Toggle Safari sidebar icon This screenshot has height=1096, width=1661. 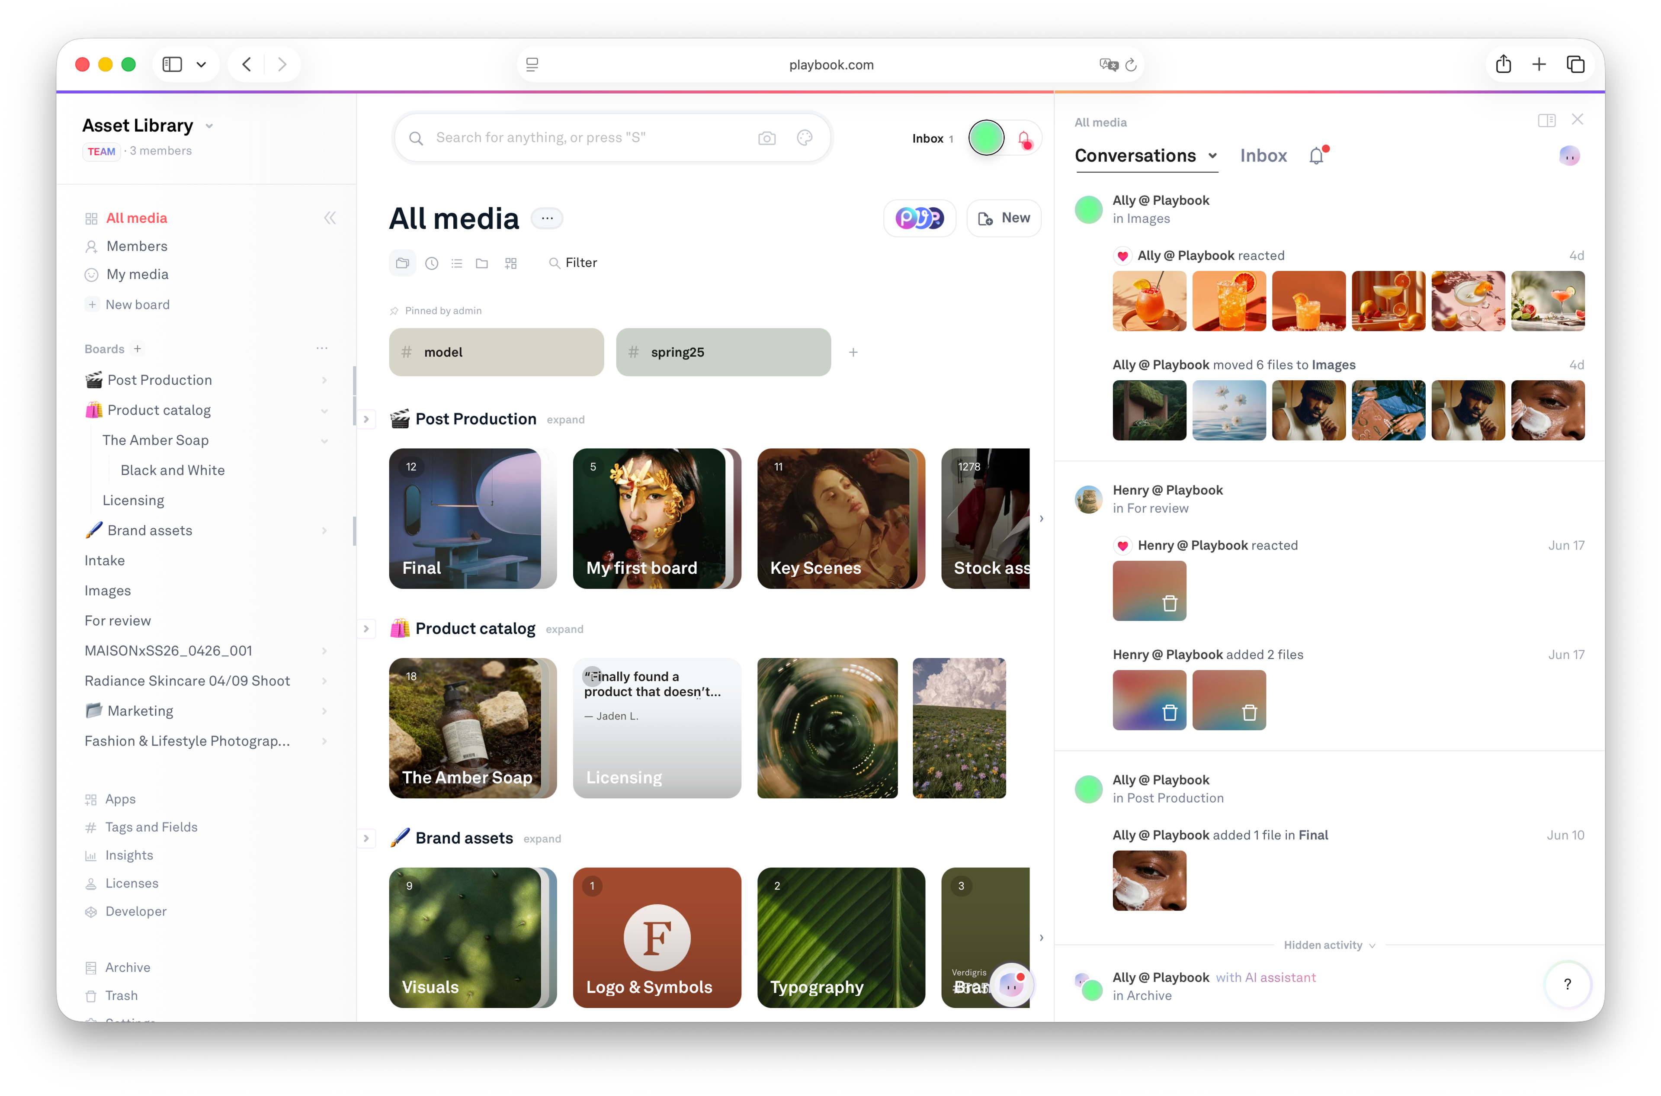tap(172, 64)
